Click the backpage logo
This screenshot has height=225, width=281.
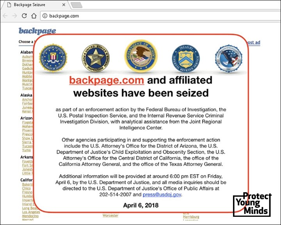(x=37, y=31)
